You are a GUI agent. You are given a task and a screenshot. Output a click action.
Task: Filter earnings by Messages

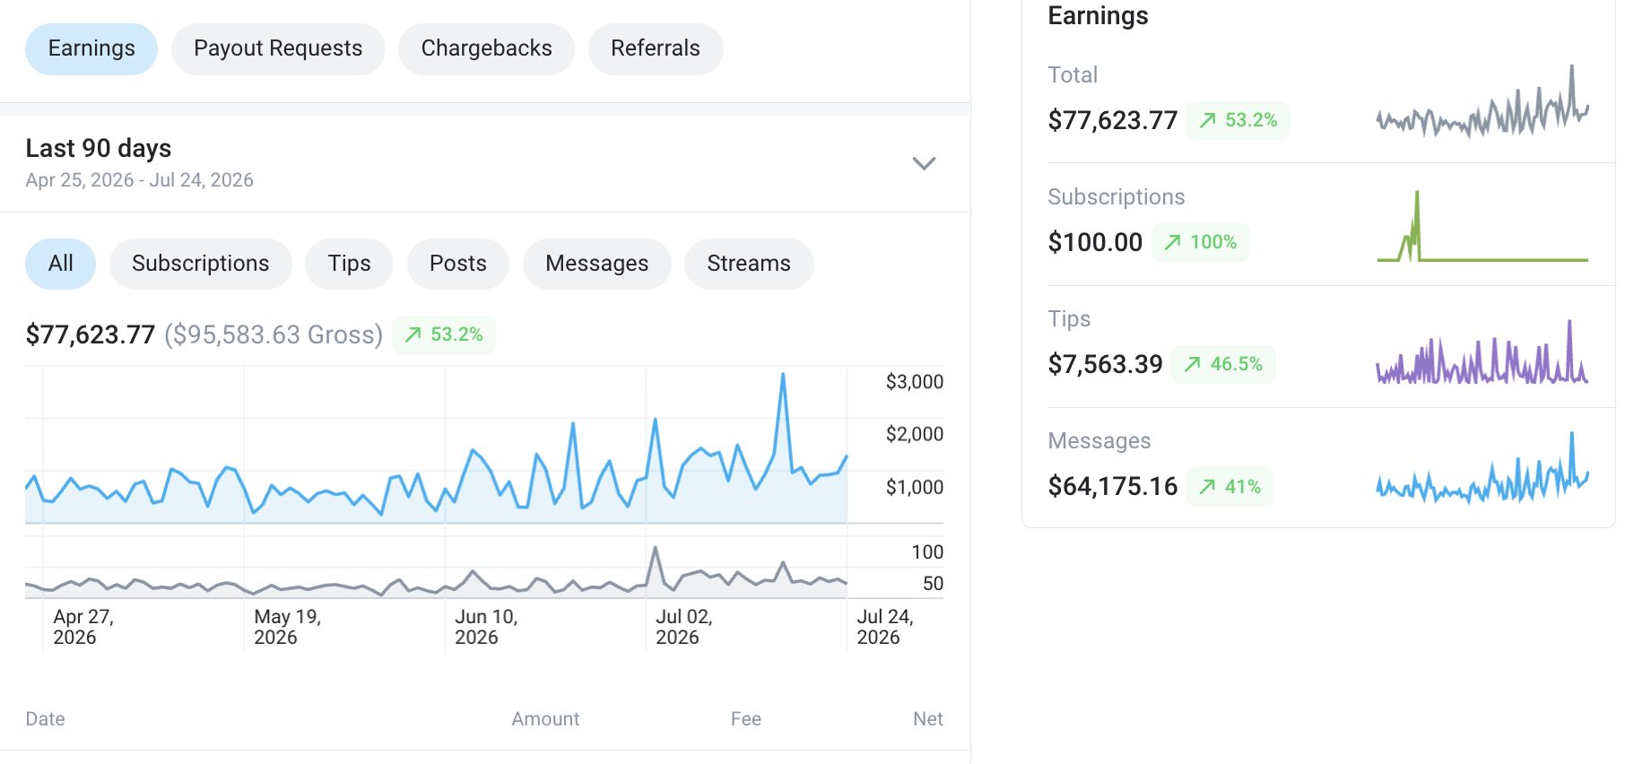pyautogui.click(x=597, y=264)
